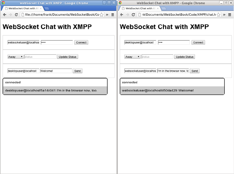
Task: Click Connect button in right window
Action: (x=198, y=42)
